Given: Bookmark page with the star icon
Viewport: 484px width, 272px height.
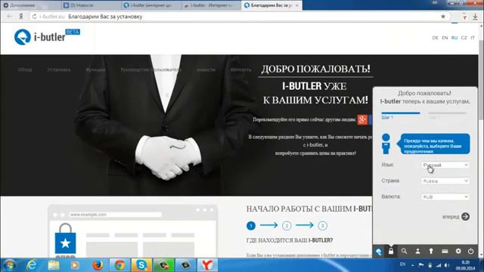Looking at the screenshot, I should pyautogui.click(x=443, y=17).
